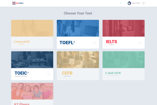The image size is (157, 105).
Task: Click the TOEFL card banner image
Action: tap(78, 28)
